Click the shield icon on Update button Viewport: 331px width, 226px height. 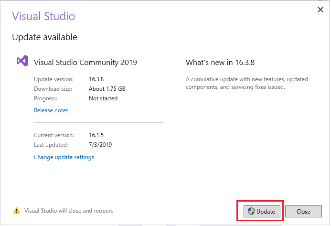pyautogui.click(x=251, y=211)
